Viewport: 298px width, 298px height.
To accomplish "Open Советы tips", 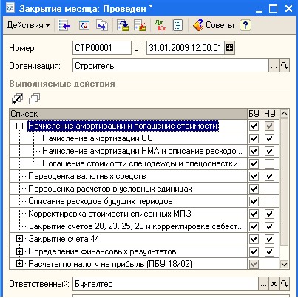I will [x=214, y=25].
